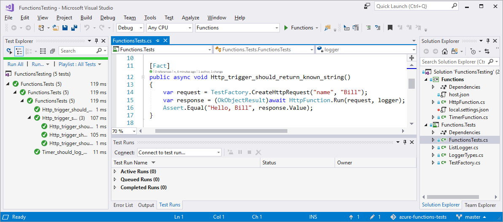
Task: Toggle auto-hide pin on Test Explorer
Action: 96,41
